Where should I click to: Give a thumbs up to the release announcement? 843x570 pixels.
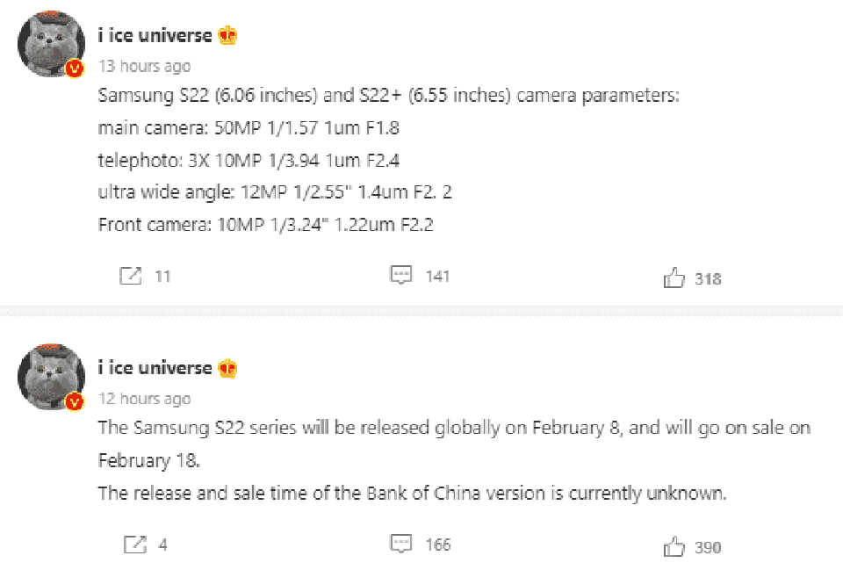point(674,544)
